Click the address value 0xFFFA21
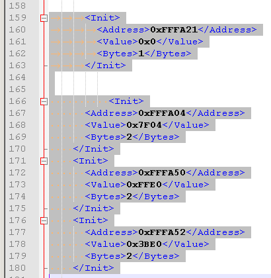 click(174, 30)
